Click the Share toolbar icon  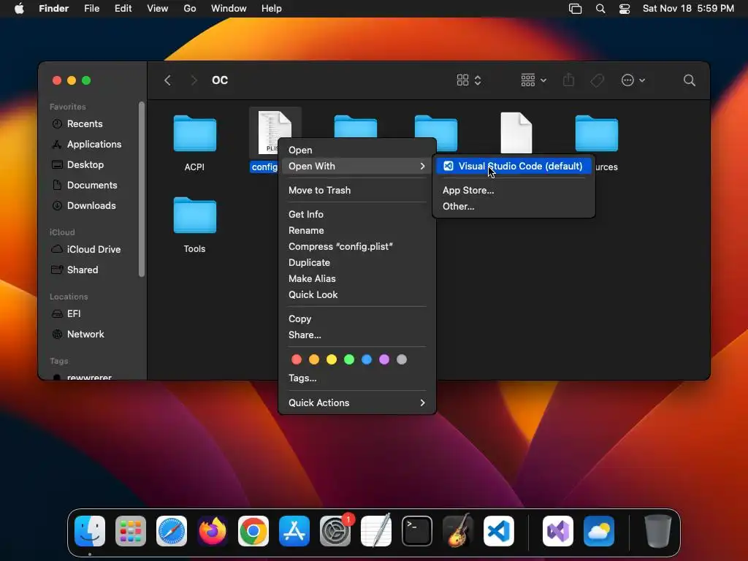[x=568, y=80]
